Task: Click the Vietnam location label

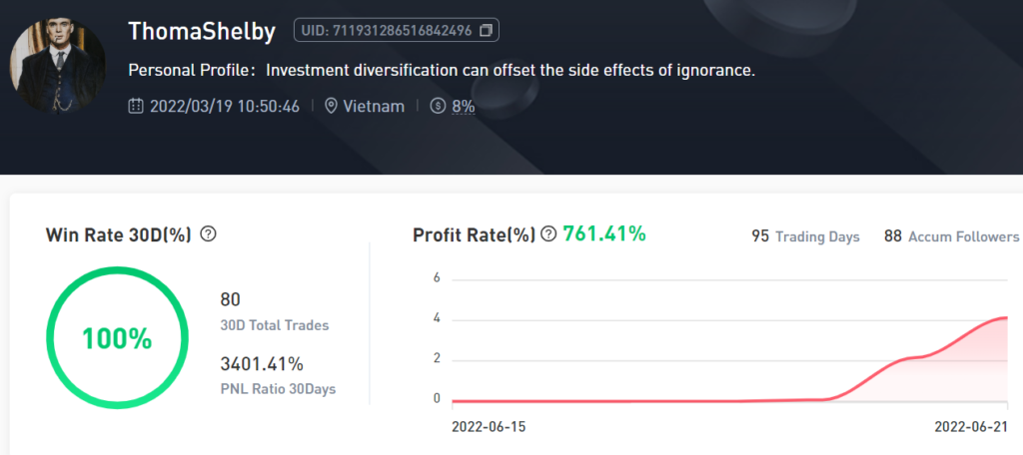Action: coord(375,106)
